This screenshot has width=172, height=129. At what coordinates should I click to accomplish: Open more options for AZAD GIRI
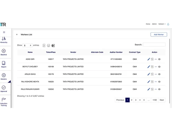[x=156, y=59]
